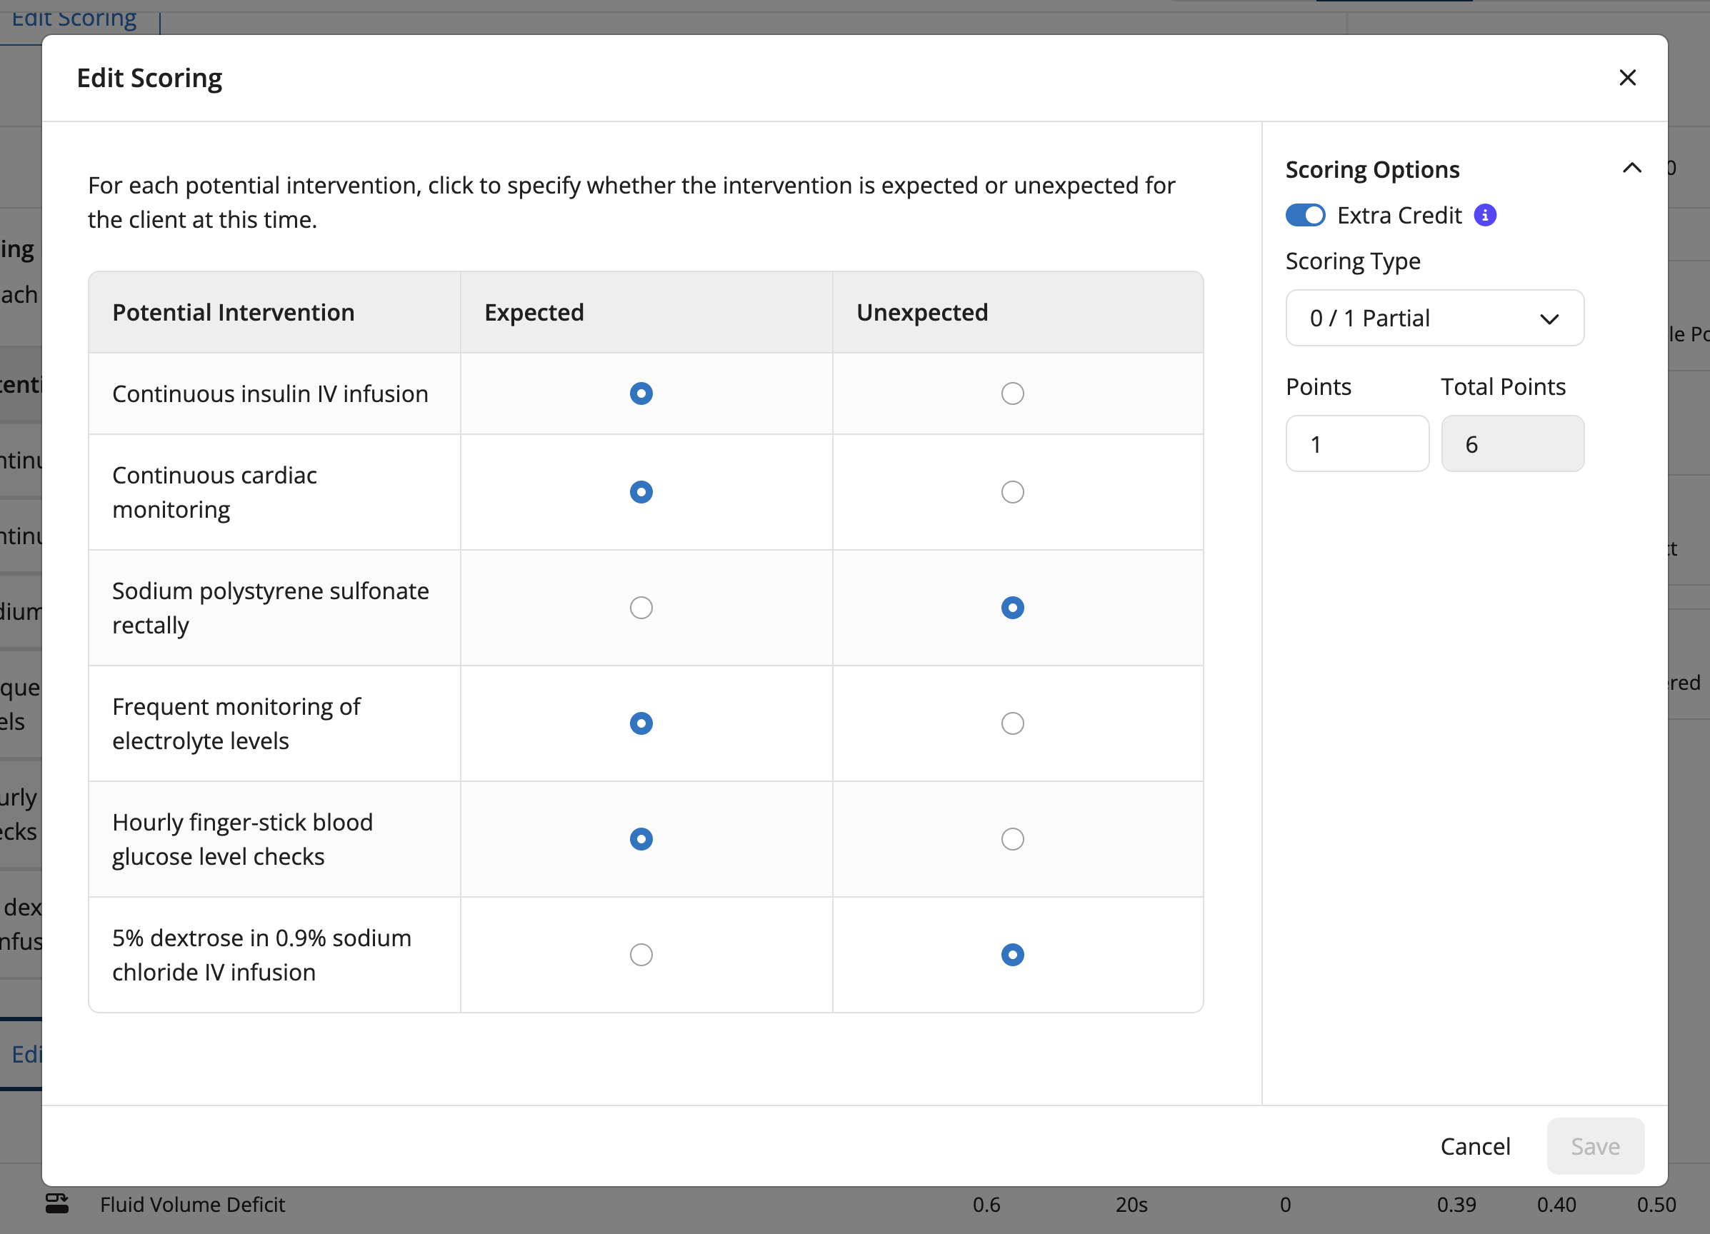Disable the Extra Credit toggle
1710x1234 pixels.
[x=1305, y=216]
